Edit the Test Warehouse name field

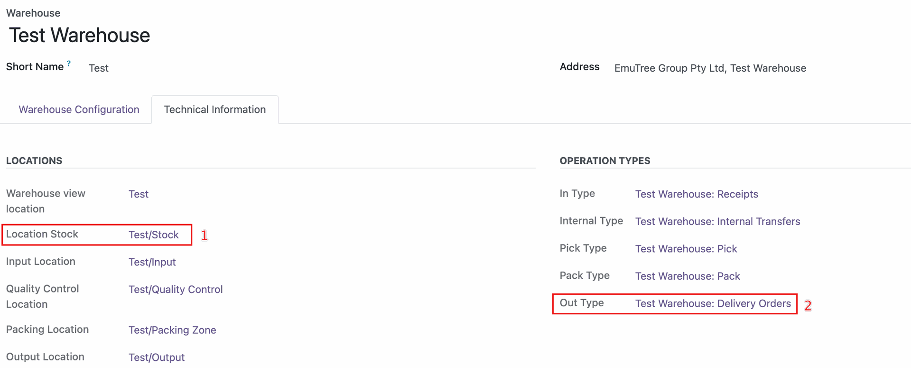79,36
